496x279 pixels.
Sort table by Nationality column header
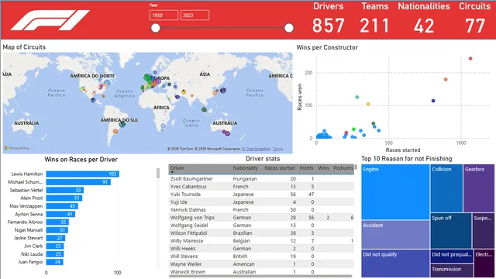[246, 168]
